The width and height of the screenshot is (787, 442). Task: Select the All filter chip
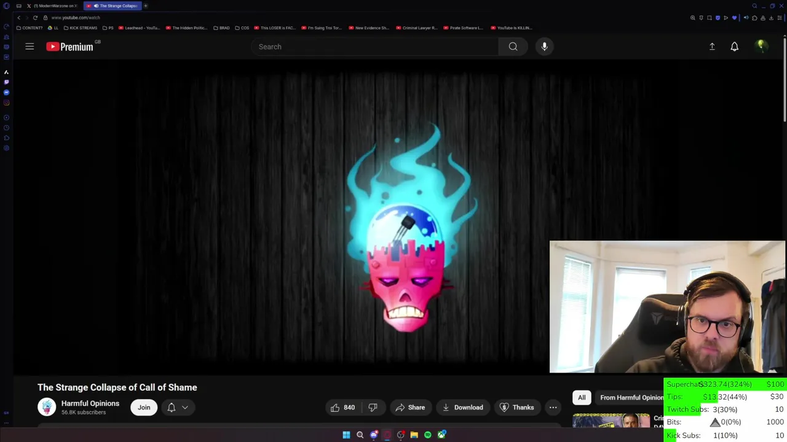[x=582, y=398]
